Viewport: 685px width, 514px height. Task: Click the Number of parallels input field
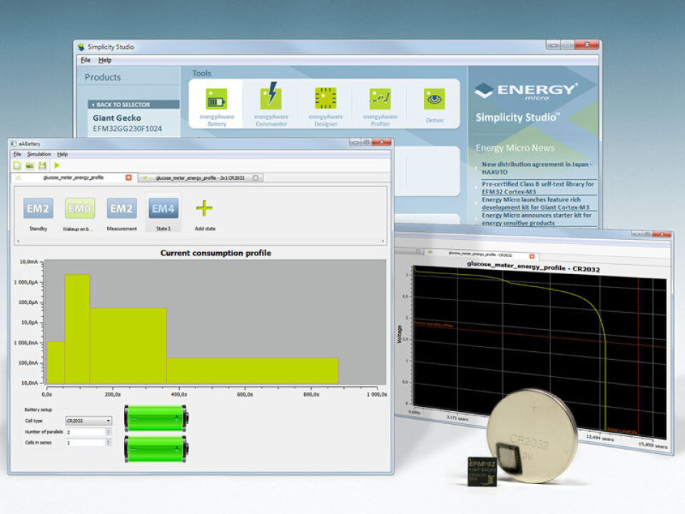(85, 431)
